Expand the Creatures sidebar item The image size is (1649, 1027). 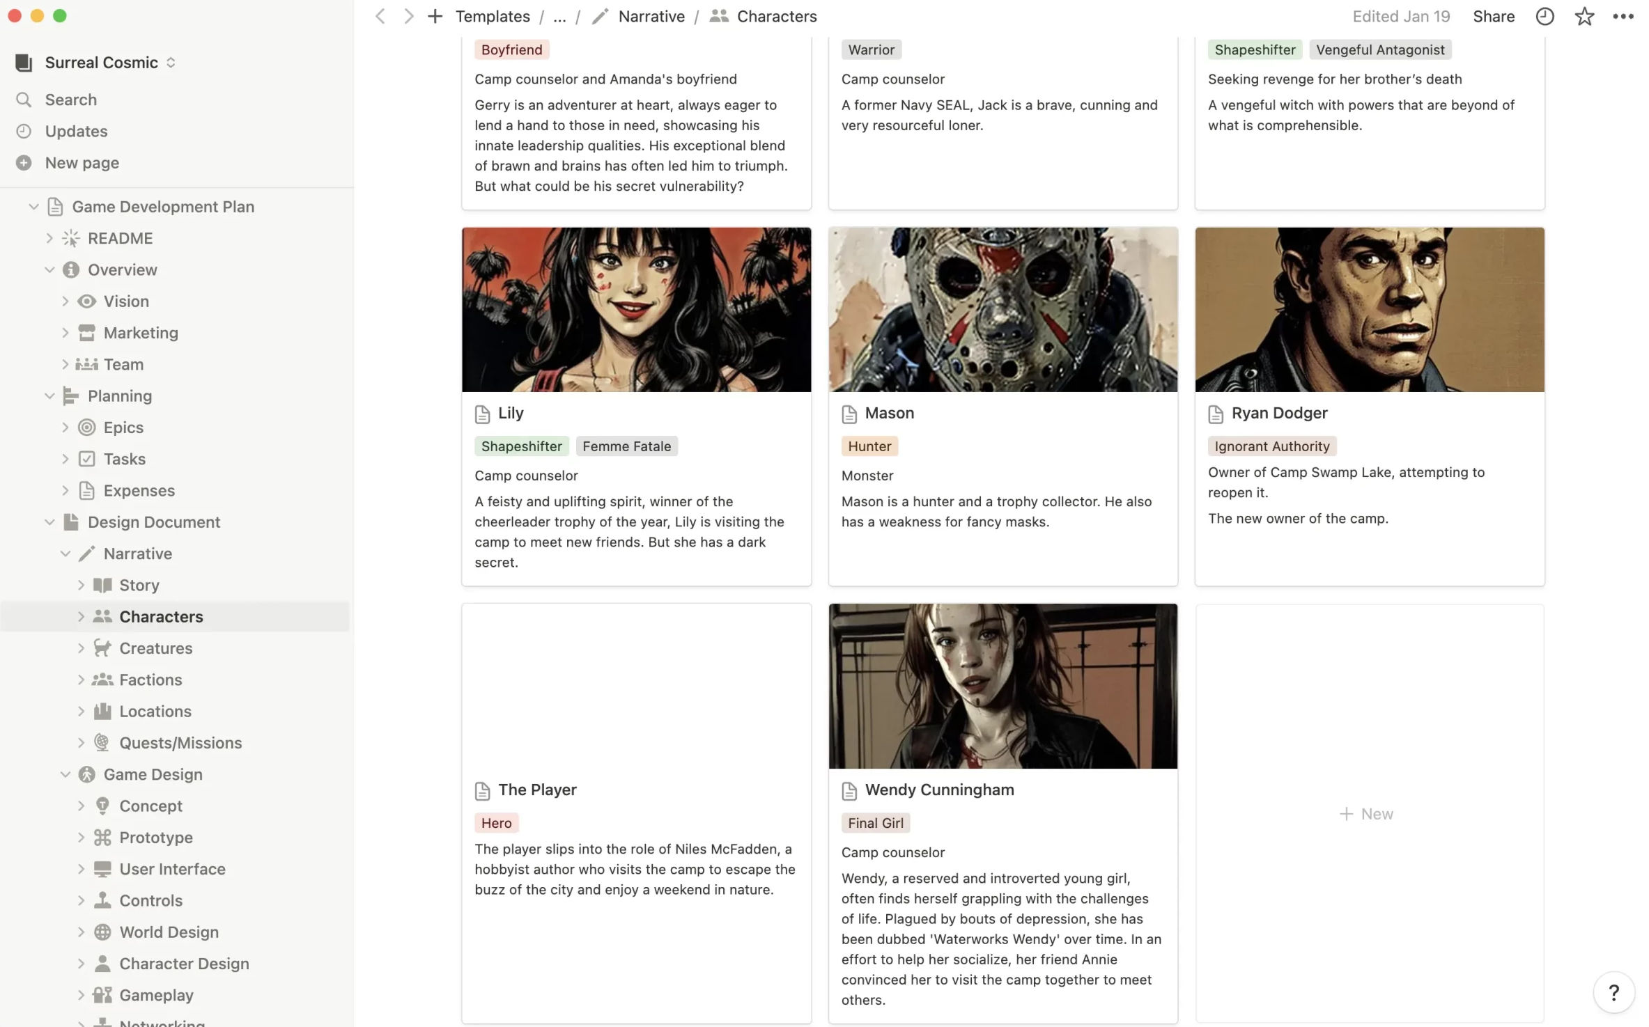click(81, 648)
